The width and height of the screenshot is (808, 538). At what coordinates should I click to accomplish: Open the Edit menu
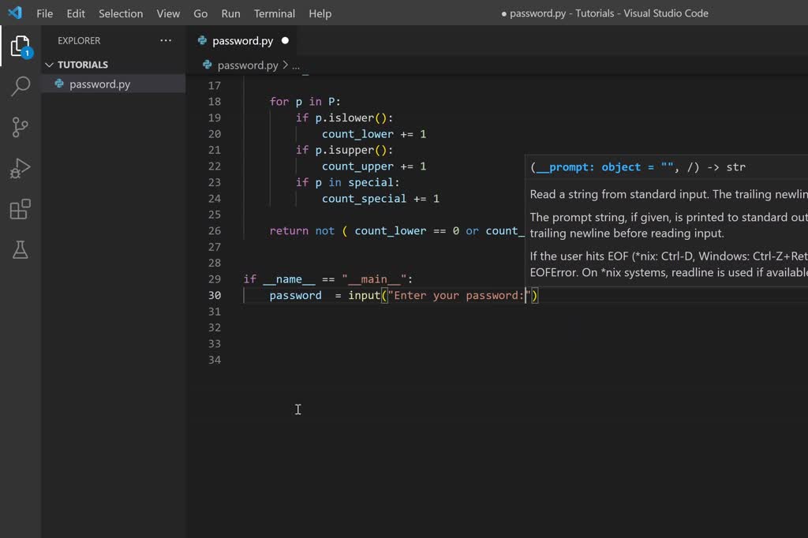coord(76,13)
